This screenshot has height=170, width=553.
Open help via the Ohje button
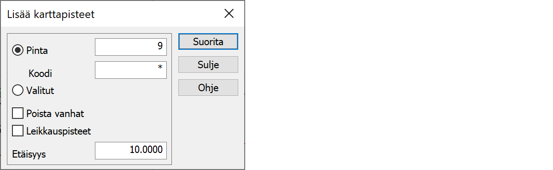pyautogui.click(x=208, y=88)
